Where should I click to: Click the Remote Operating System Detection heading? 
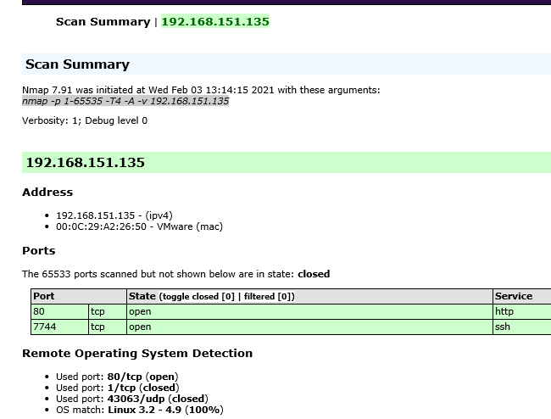click(x=137, y=353)
